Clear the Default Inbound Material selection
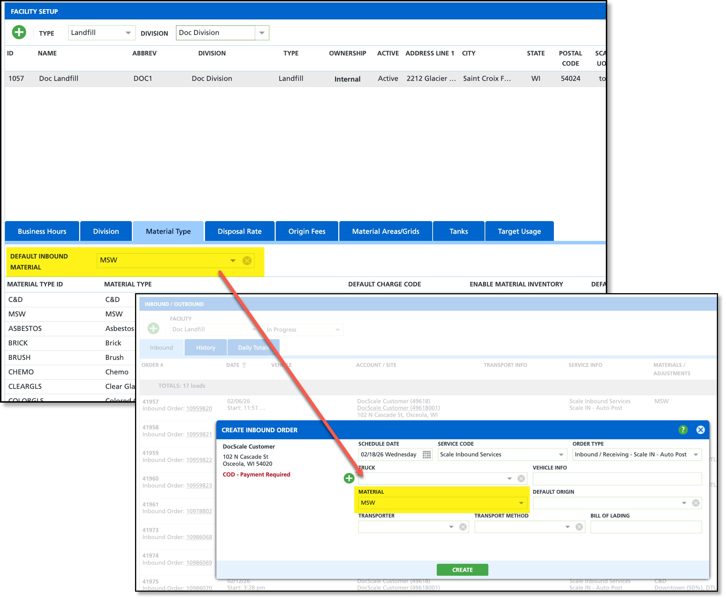 pyautogui.click(x=247, y=261)
